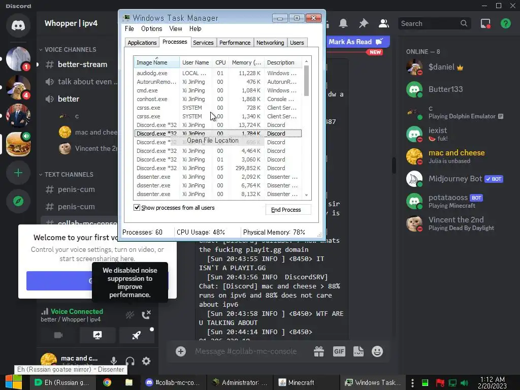Image resolution: width=520 pixels, height=390 pixels.
Task: Click the Discord search field
Action: click(x=434, y=23)
